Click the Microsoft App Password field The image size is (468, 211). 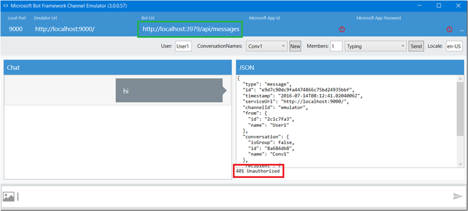(400, 29)
